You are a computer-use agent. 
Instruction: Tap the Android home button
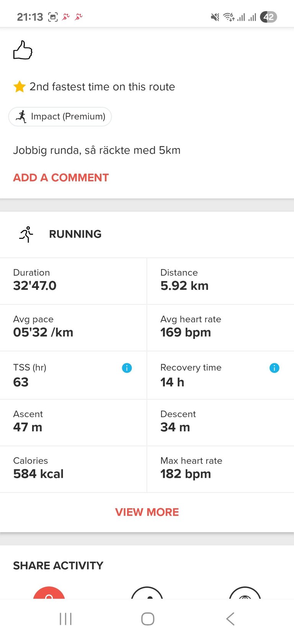[x=147, y=619]
